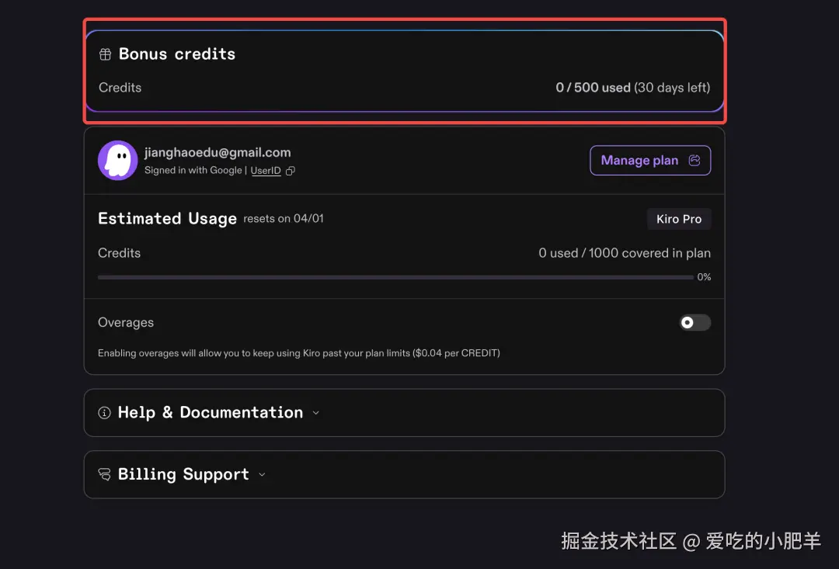Click the Estimated Usage heading
This screenshot has width=839, height=569.
[x=167, y=219]
